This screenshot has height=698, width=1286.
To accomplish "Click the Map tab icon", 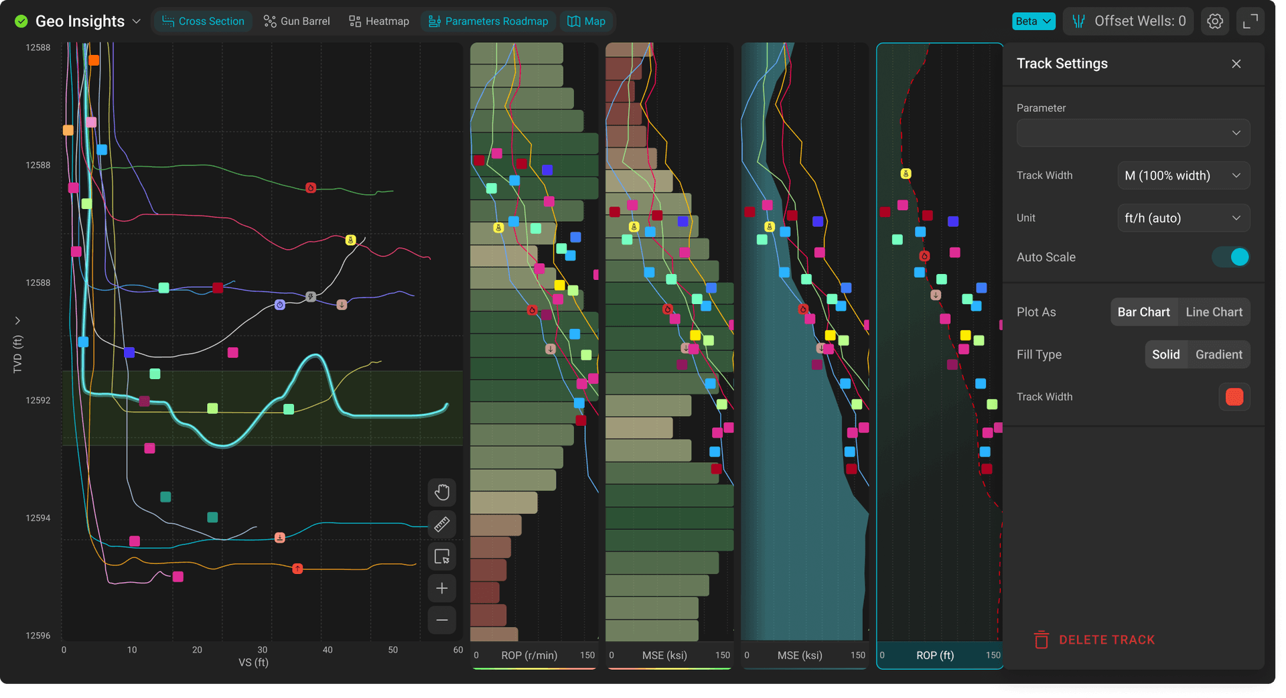I will pos(574,21).
